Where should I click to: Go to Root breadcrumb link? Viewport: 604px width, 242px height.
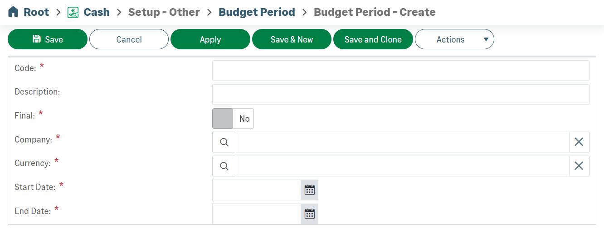(x=36, y=12)
